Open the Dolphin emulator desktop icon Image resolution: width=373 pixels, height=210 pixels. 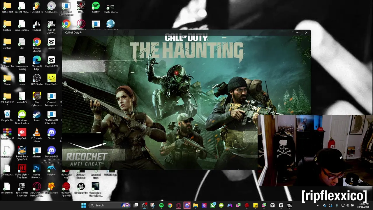(x=52, y=171)
